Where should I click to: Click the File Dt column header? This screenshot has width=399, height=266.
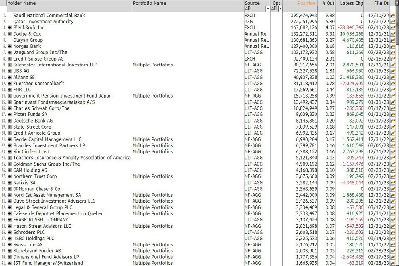pyautogui.click(x=381, y=3)
